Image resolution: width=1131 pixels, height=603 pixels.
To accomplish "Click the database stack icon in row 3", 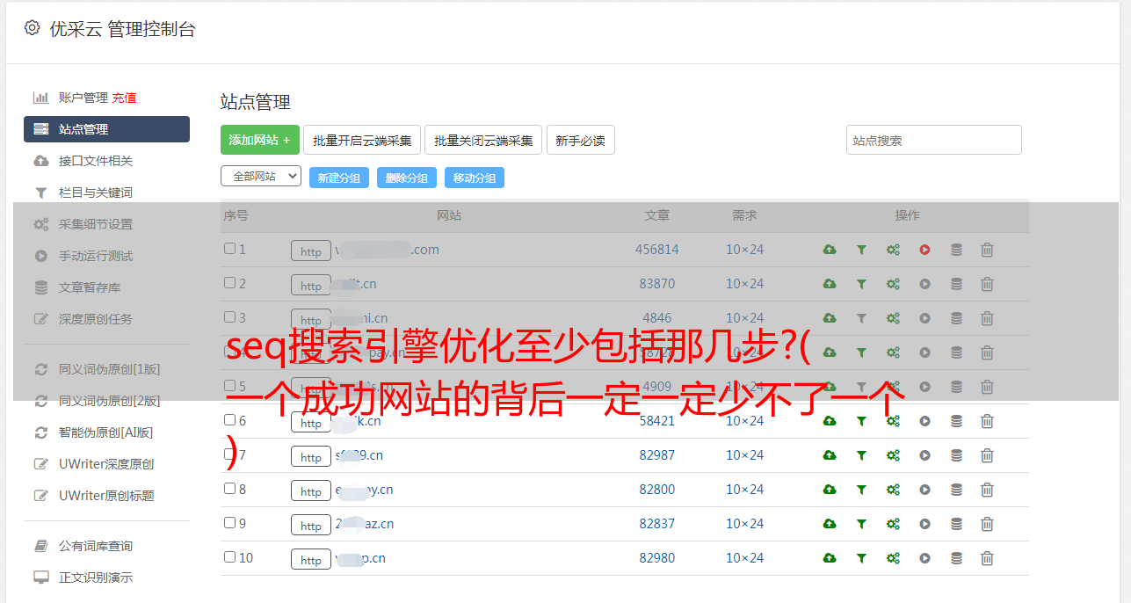I will click(956, 318).
